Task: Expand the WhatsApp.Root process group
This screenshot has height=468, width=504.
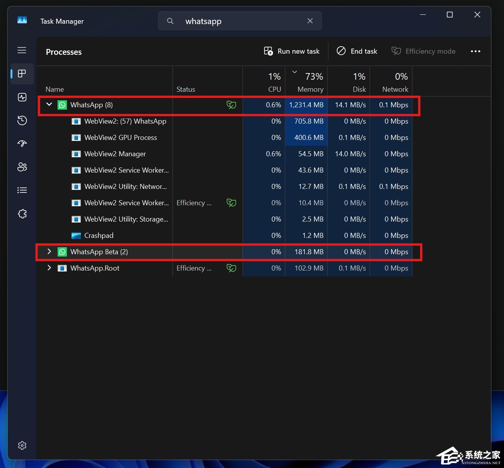Action: pyautogui.click(x=49, y=268)
